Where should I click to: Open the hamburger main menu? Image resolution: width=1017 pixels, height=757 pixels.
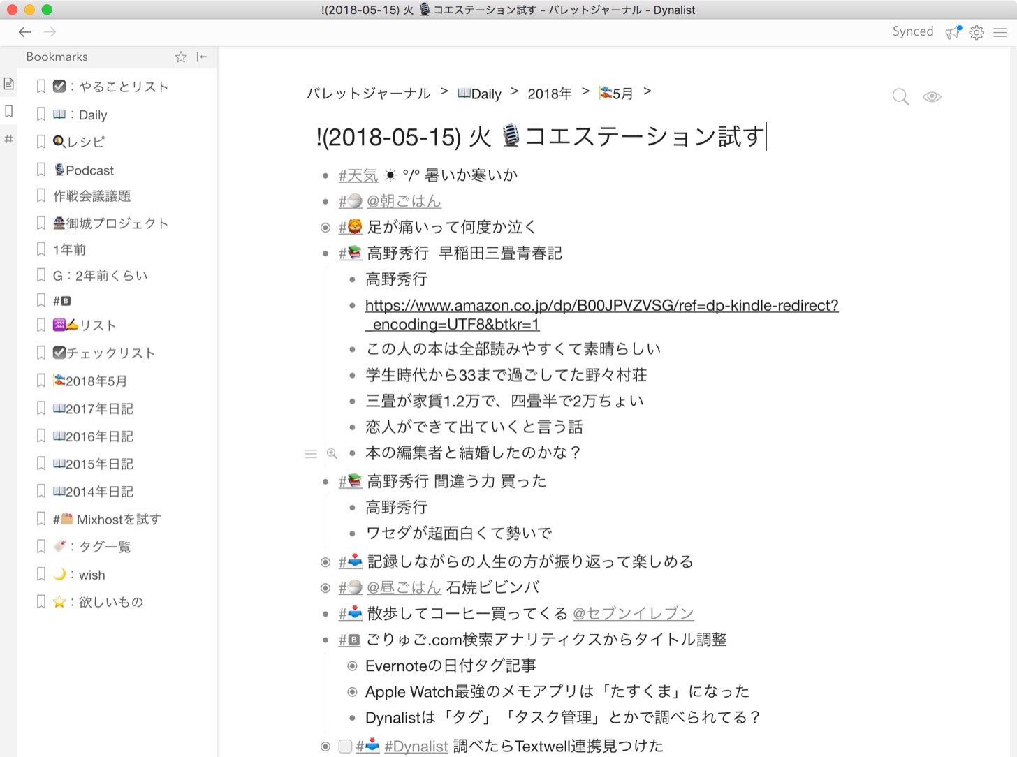pyautogui.click(x=1000, y=32)
